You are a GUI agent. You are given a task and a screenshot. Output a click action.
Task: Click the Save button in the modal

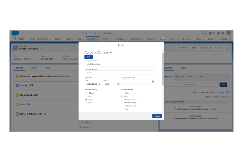pos(89,57)
